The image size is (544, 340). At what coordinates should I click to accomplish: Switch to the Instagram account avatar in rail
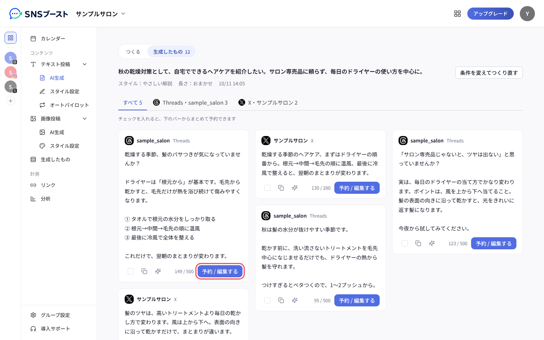tap(11, 72)
